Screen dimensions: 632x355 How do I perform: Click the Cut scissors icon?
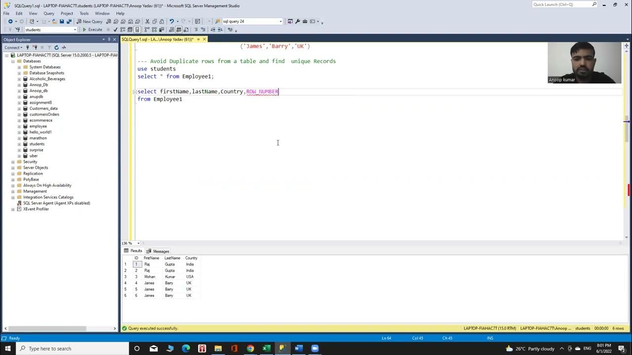[x=147, y=22]
